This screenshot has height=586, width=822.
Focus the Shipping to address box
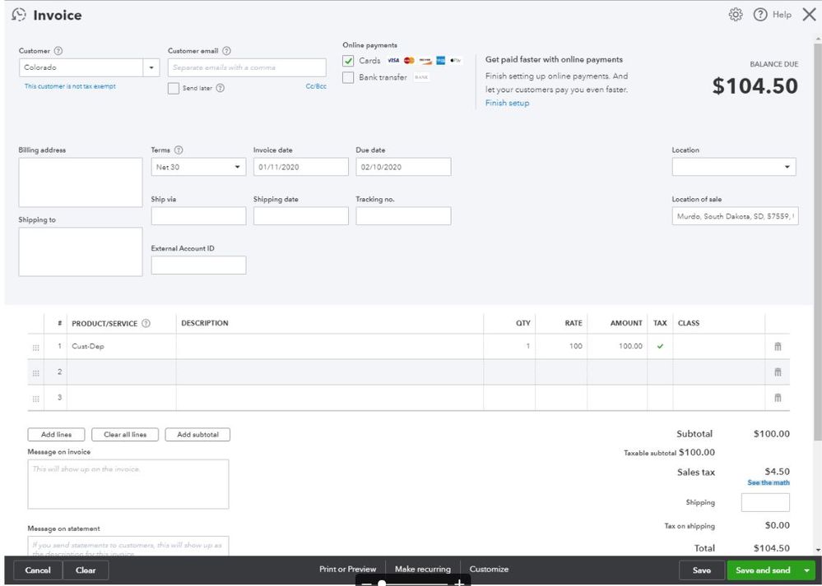[x=80, y=251]
